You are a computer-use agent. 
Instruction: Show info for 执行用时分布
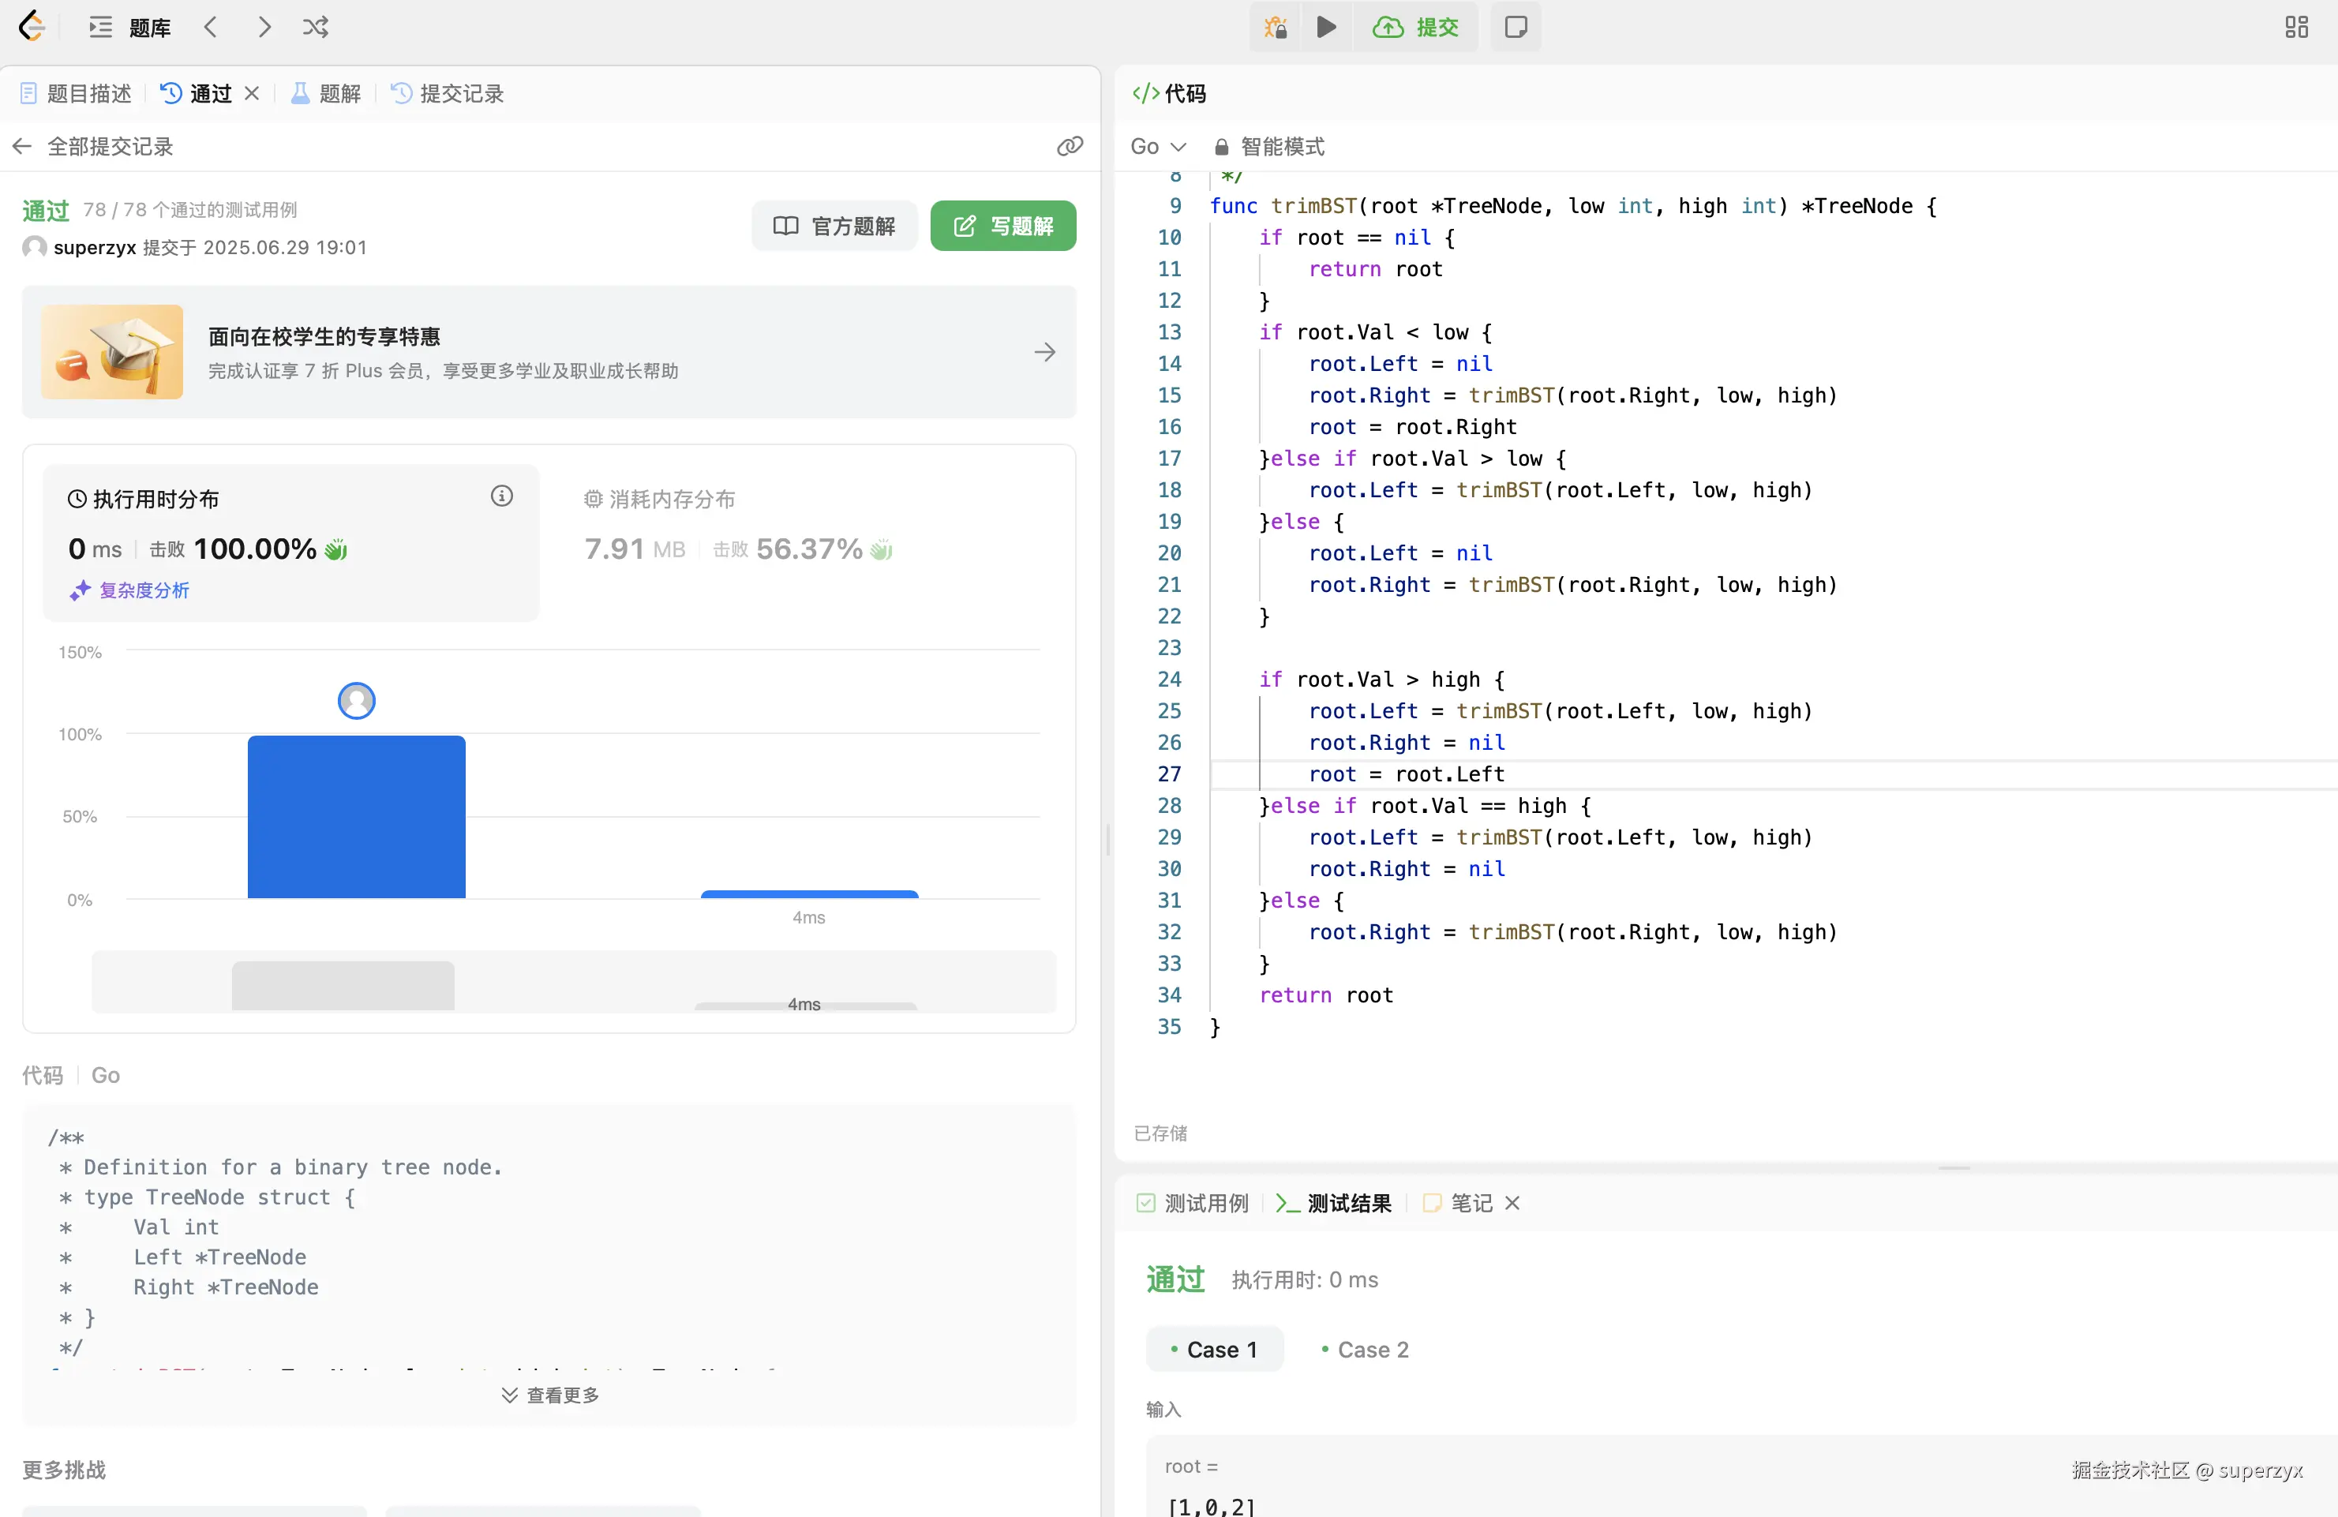tap(502, 496)
